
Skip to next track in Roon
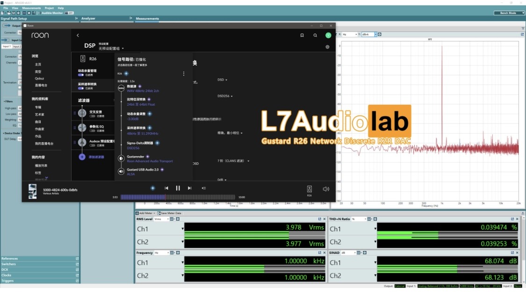tap(189, 188)
